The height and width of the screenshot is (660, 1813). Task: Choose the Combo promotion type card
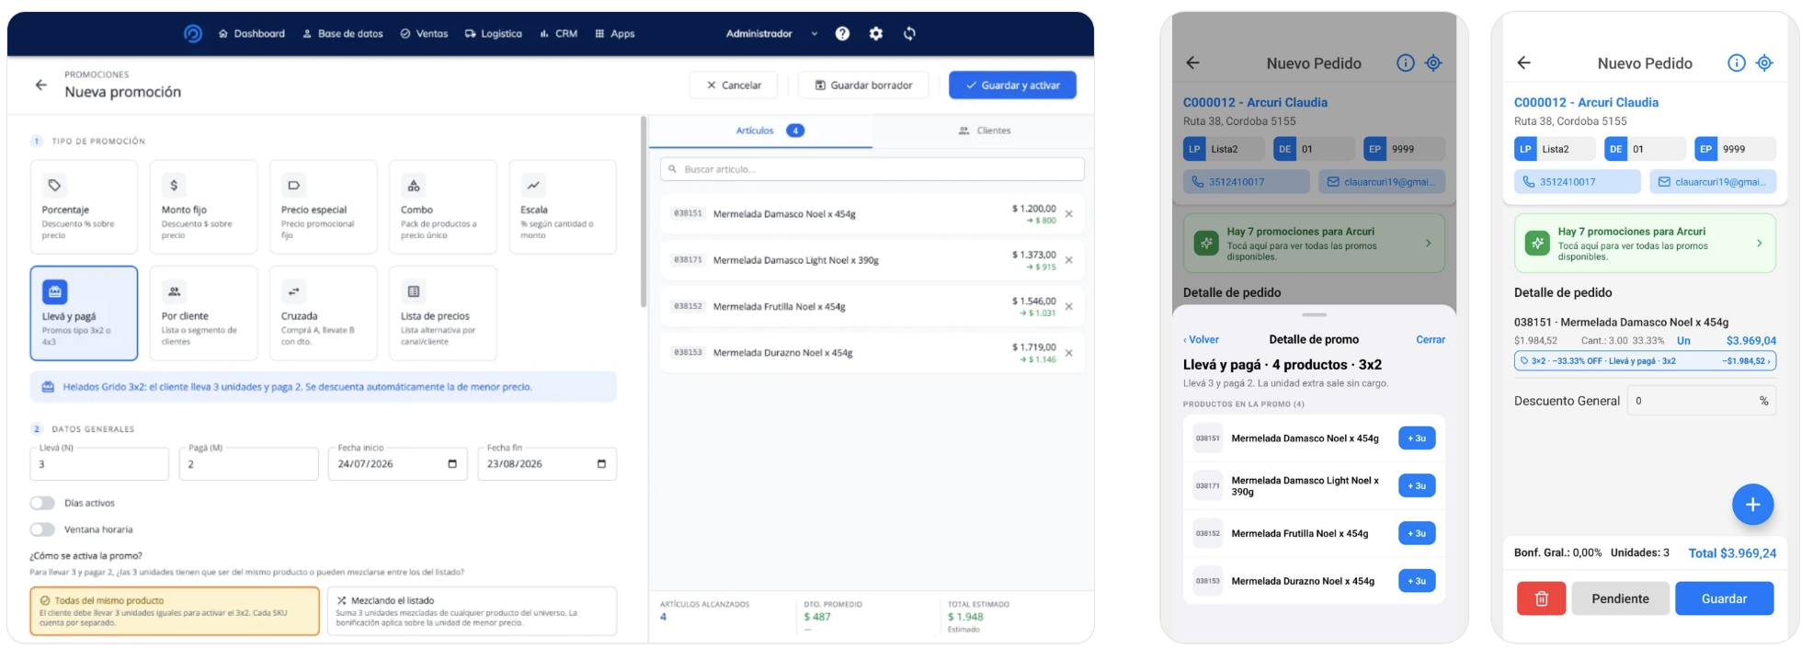(442, 207)
